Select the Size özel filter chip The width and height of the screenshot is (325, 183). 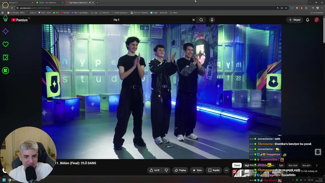pyautogui.click(x=293, y=165)
